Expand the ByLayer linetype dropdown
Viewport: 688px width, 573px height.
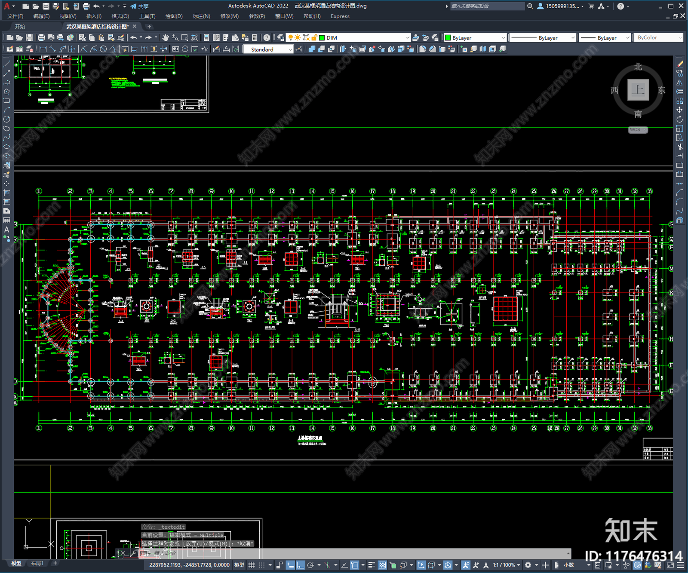click(x=572, y=38)
